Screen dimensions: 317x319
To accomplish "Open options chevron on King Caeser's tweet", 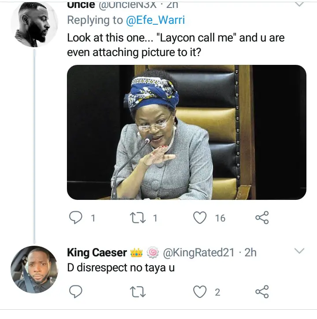I will point(299,251).
